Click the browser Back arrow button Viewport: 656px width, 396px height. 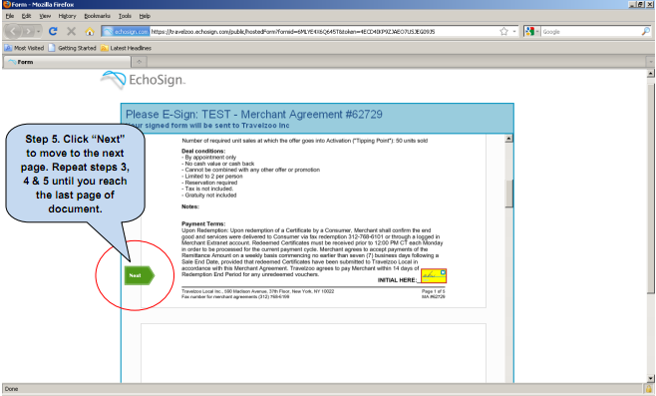click(13, 31)
